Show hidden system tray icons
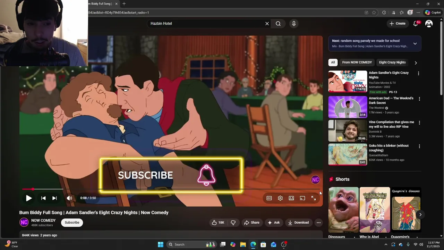This screenshot has width=444, height=250. click(386, 244)
